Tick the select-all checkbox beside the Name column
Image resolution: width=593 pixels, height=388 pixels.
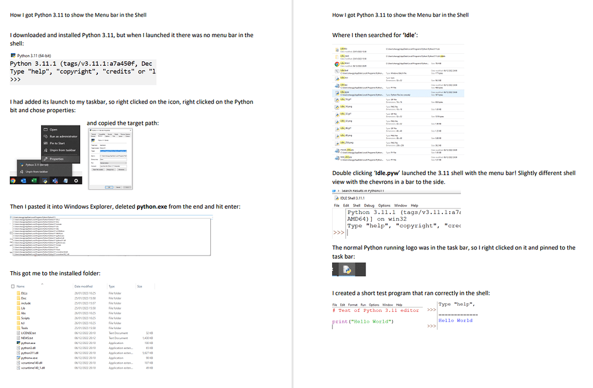(13, 286)
